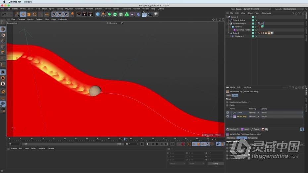Adjust Vertex Map layer Opacity slider
The width and height of the screenshot is (308, 173).
click(281, 116)
